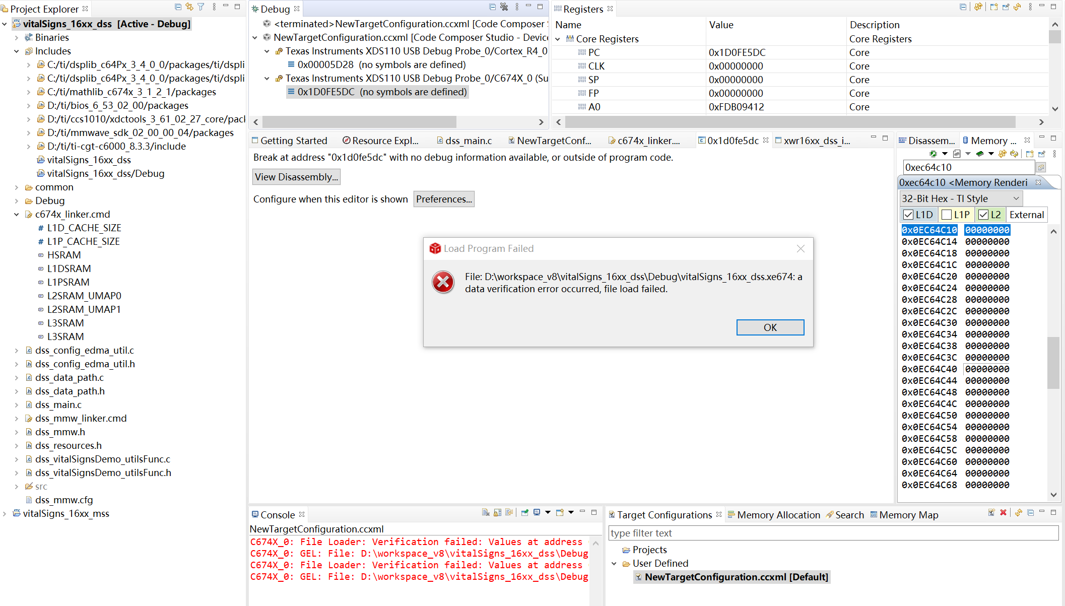Click open new console icon
The width and height of the screenshot is (1065, 606).
(x=560, y=512)
